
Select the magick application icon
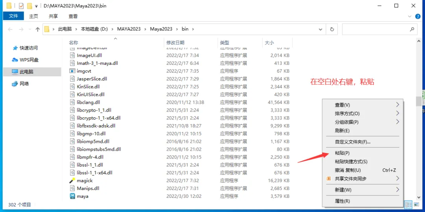[x=72, y=180]
